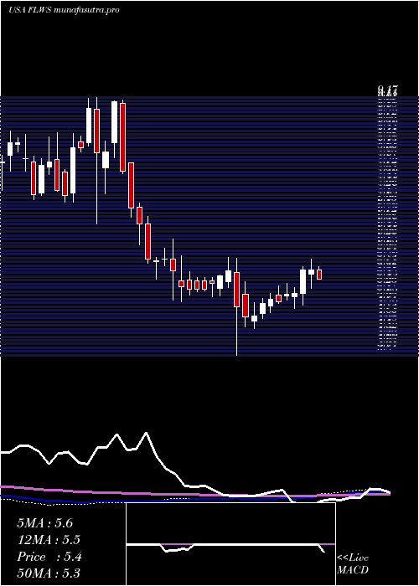The height and width of the screenshot is (586, 419).
Task: Click the 'USA FLWS munafasutra.pro' chart title
Action: pos(64,10)
